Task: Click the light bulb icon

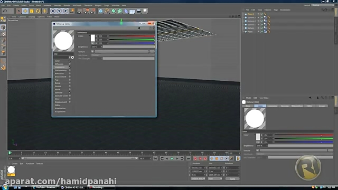Action: (x=145, y=11)
